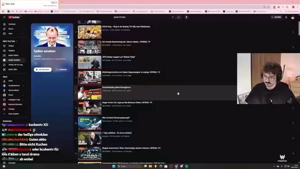Click the page vertical scrollbar
The image size is (300, 169).
[299, 28]
